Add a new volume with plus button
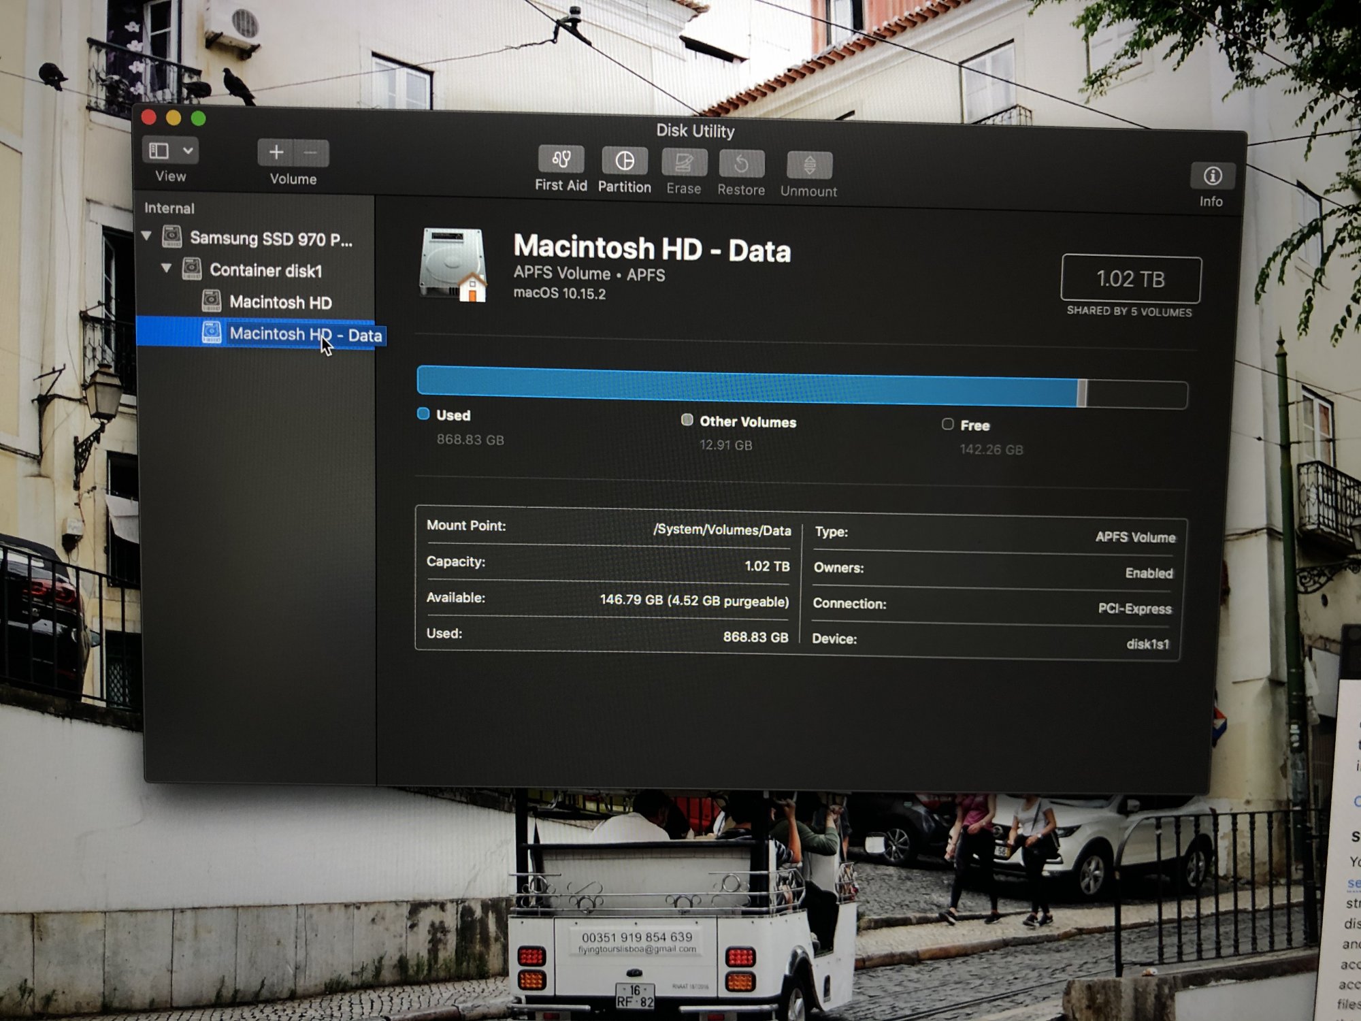Image resolution: width=1361 pixels, height=1021 pixels. tap(276, 152)
